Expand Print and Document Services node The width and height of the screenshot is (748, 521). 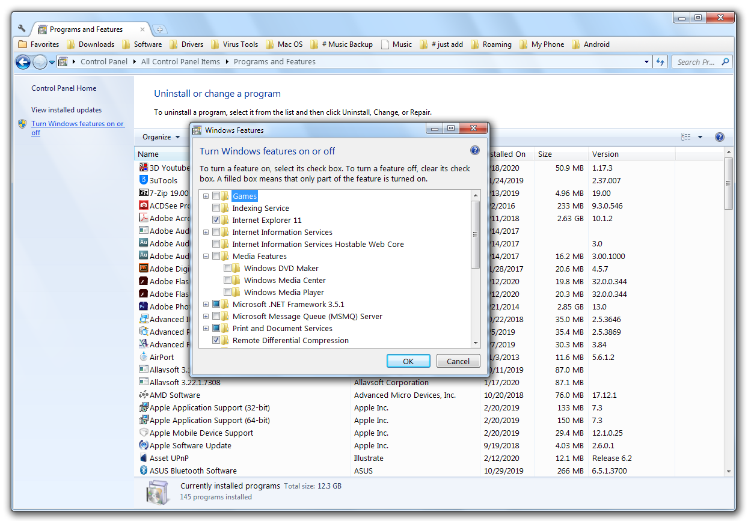(x=206, y=328)
